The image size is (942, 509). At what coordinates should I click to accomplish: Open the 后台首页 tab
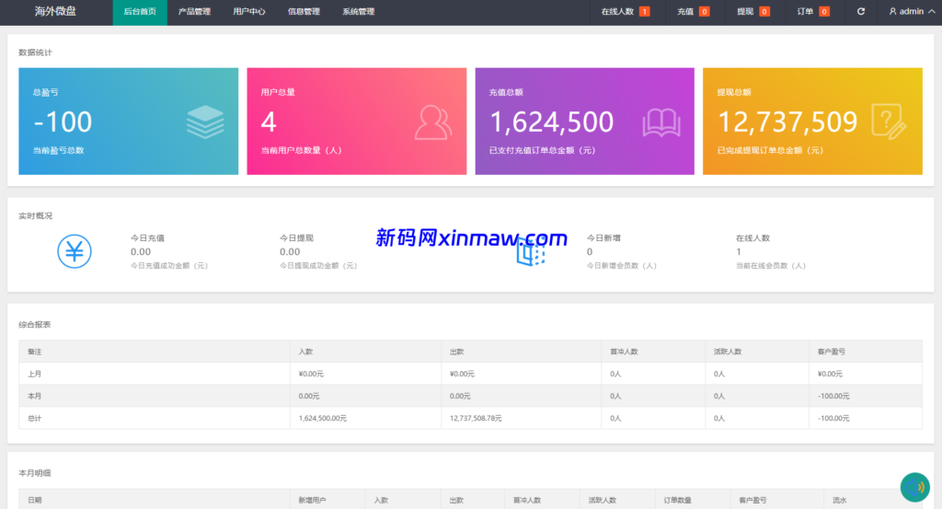(140, 12)
